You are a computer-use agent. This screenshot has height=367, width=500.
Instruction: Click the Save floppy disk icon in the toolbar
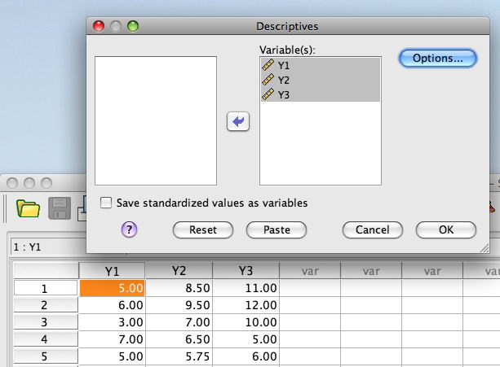click(60, 208)
